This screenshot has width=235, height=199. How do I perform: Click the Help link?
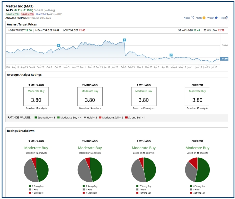pyautogui.click(x=222, y=18)
